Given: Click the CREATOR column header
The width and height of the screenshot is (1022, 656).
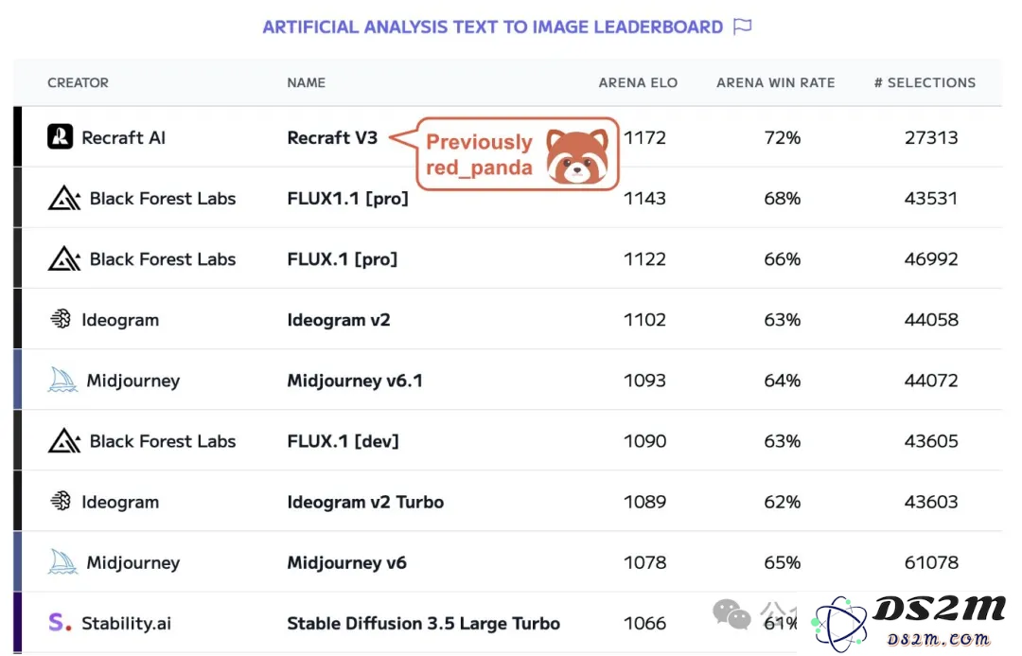Looking at the screenshot, I should point(79,82).
